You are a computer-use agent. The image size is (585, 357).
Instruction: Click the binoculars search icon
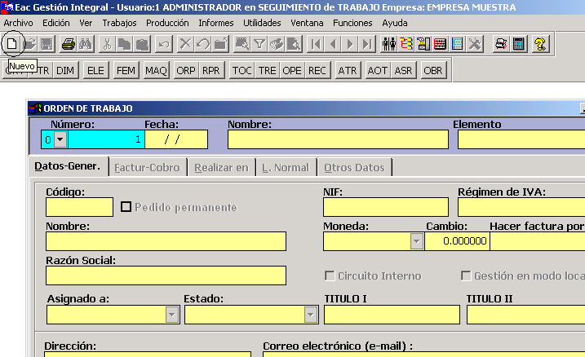point(85,44)
